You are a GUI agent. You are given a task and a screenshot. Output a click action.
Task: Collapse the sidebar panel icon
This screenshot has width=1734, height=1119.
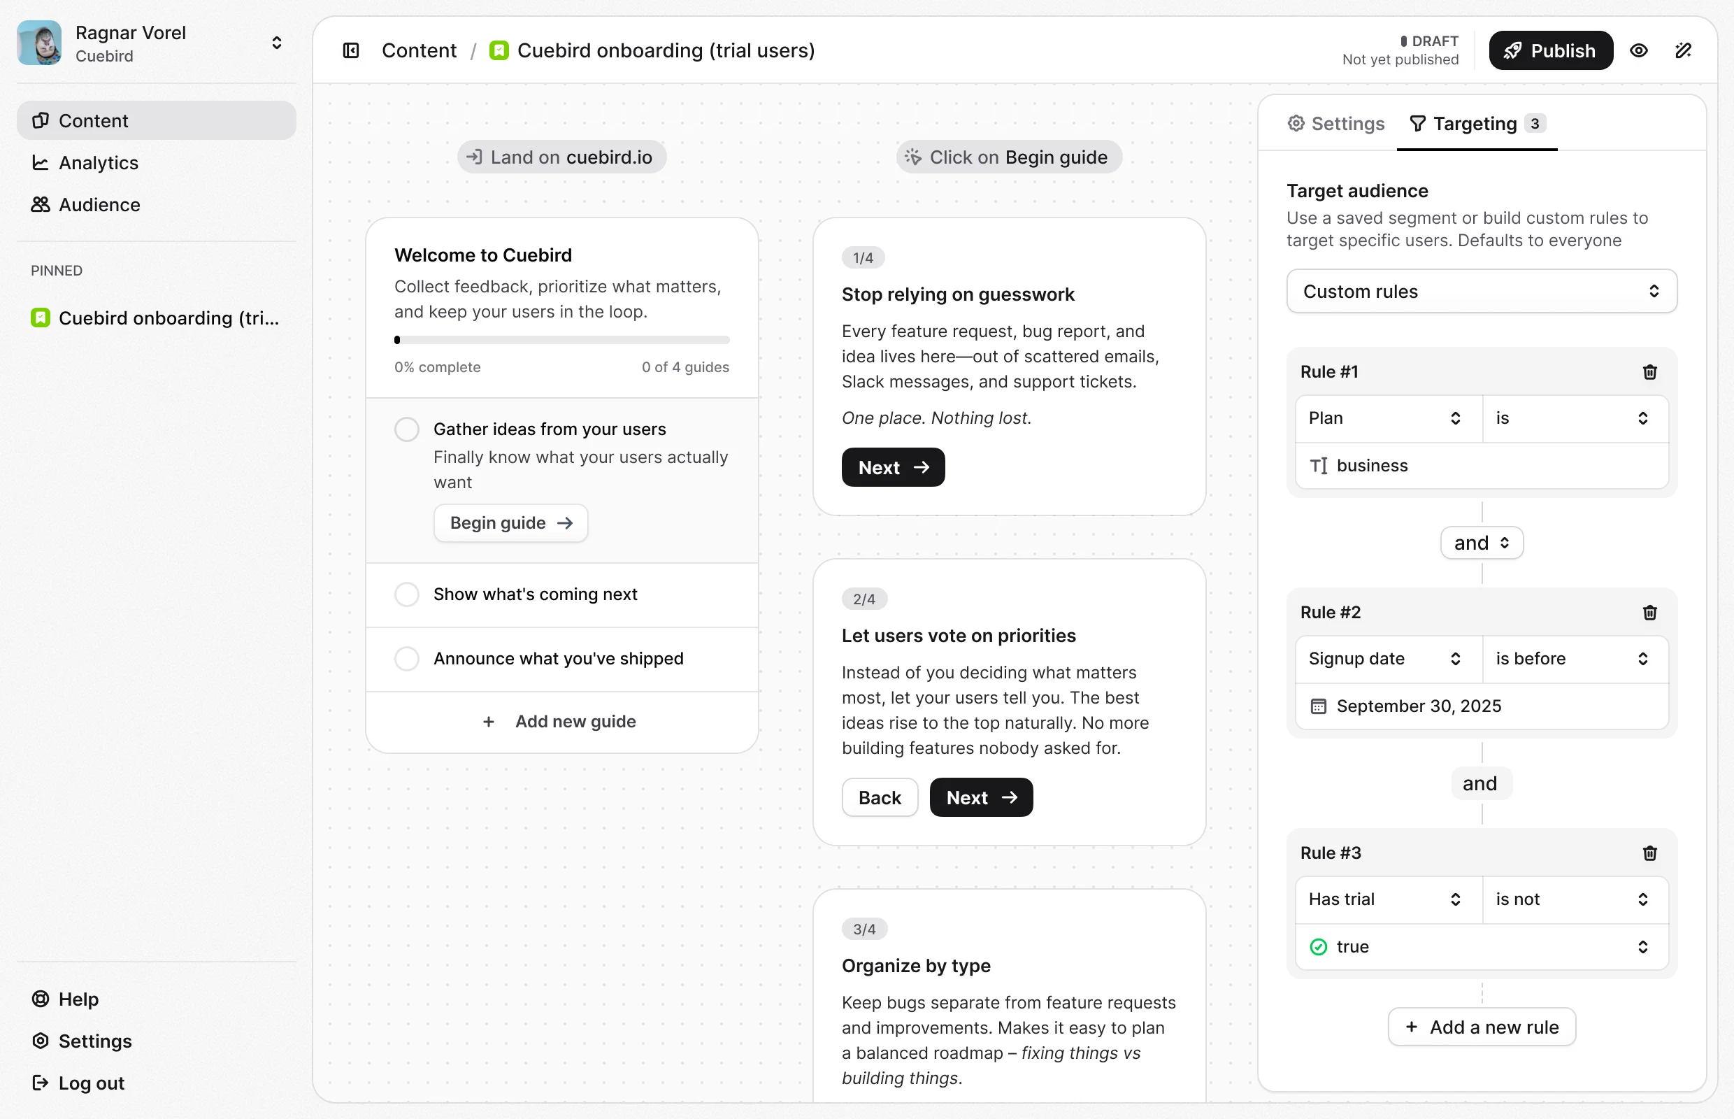(x=351, y=51)
